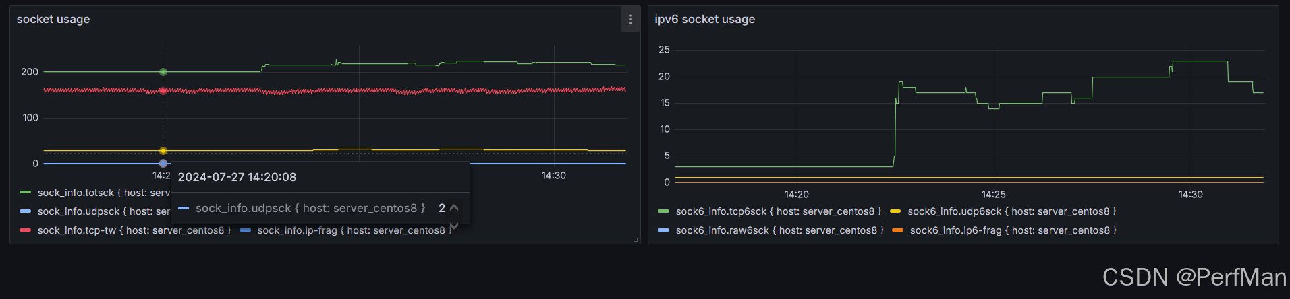1290x299 pixels.
Task: Click the 200 y-axis label in socket usage
Action: coord(30,72)
